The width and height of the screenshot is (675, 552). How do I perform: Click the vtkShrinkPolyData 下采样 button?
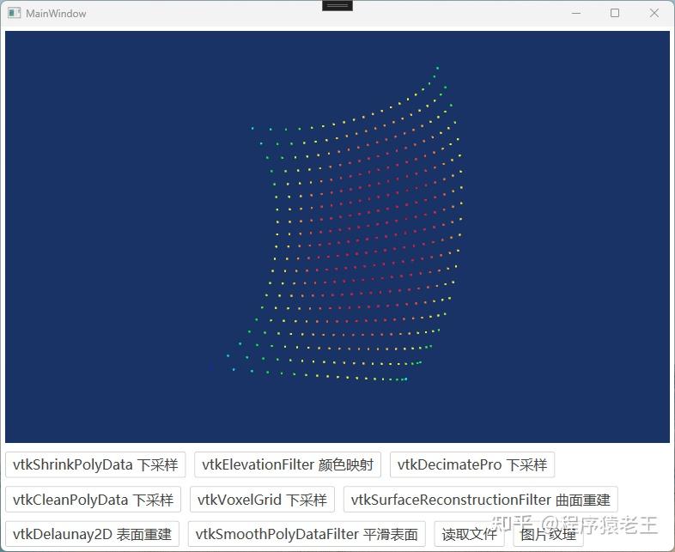pyautogui.click(x=95, y=464)
